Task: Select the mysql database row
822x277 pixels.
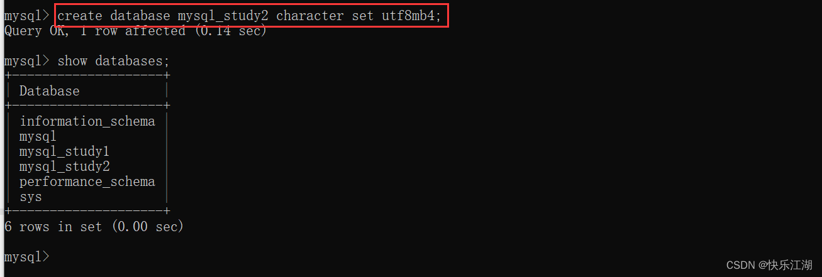Action: 38,136
